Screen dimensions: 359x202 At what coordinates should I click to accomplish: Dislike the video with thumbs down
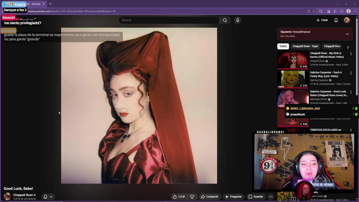click(x=192, y=197)
